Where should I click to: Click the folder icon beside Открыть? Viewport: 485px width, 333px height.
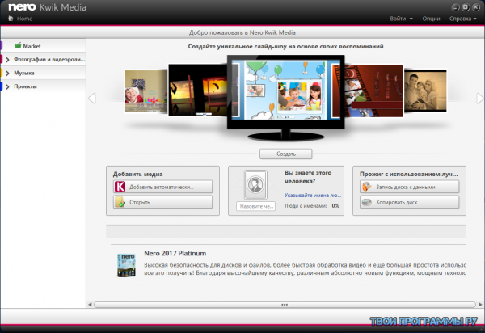tap(120, 202)
